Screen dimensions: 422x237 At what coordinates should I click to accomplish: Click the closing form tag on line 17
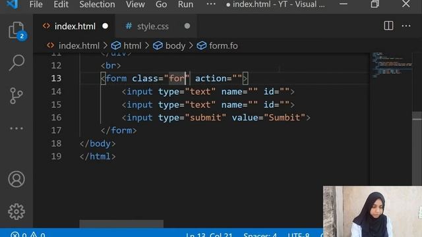coord(119,130)
